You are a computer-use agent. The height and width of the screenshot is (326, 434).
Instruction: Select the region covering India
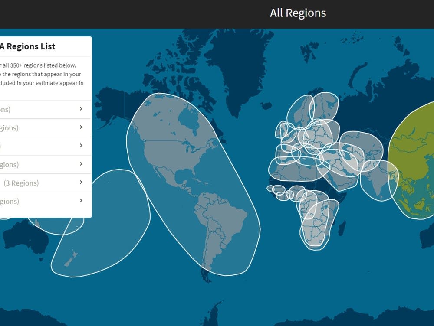coord(377,182)
